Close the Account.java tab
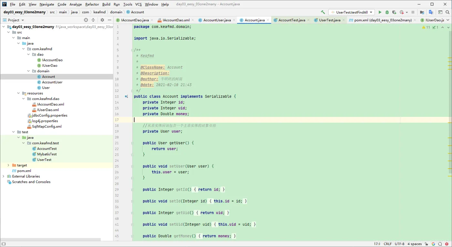 pyautogui.click(x=267, y=20)
